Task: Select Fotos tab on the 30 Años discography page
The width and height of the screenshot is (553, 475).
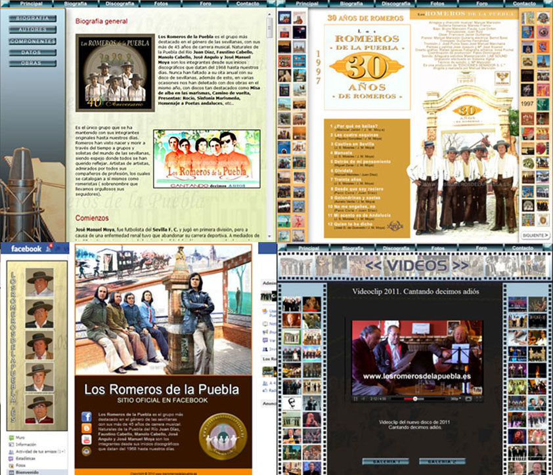Action: click(x=437, y=3)
